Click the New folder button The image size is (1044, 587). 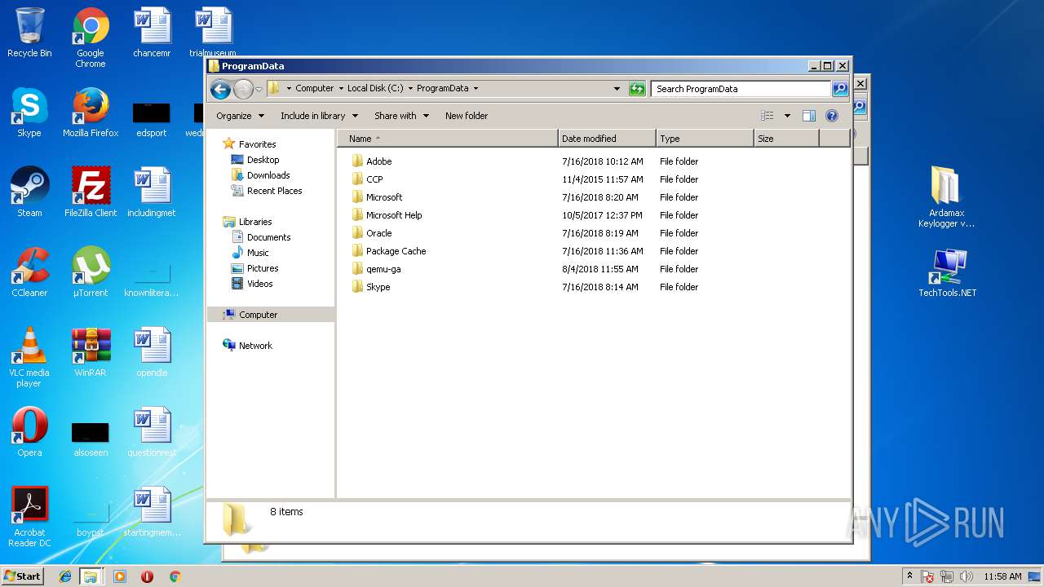pyautogui.click(x=467, y=116)
